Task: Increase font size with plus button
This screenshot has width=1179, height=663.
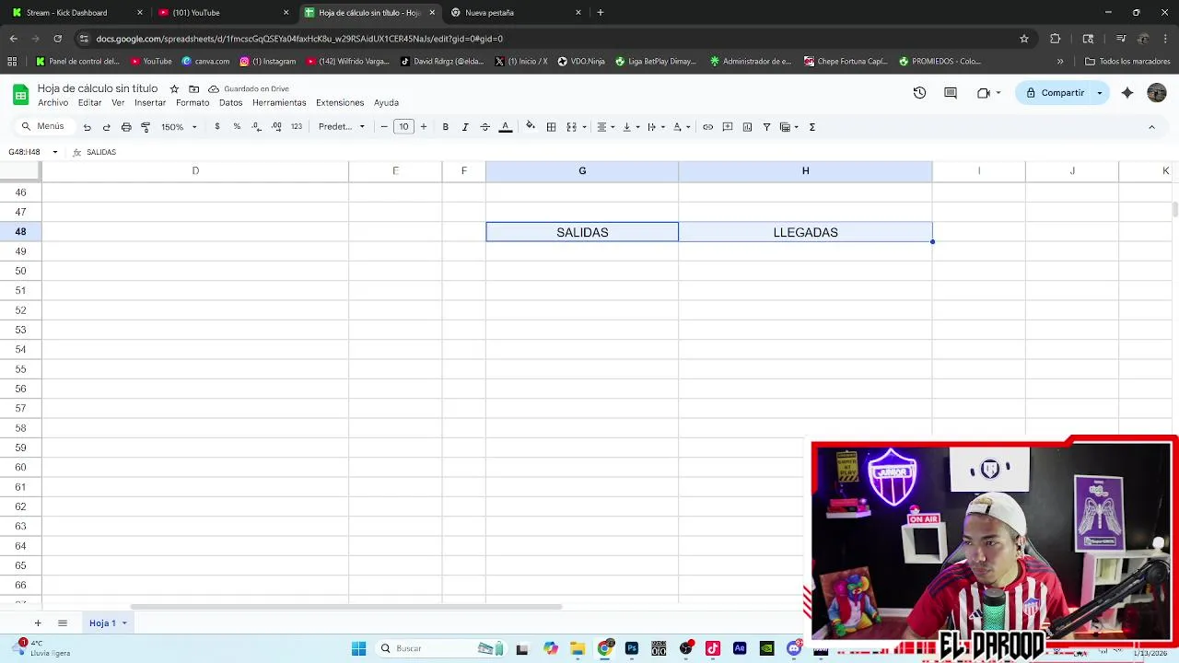Action: point(424,127)
